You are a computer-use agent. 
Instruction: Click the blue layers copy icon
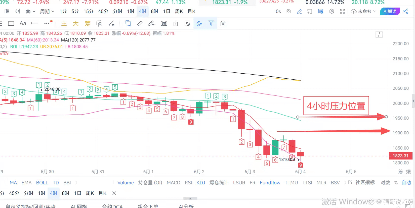pyautogui.click(x=128, y=24)
